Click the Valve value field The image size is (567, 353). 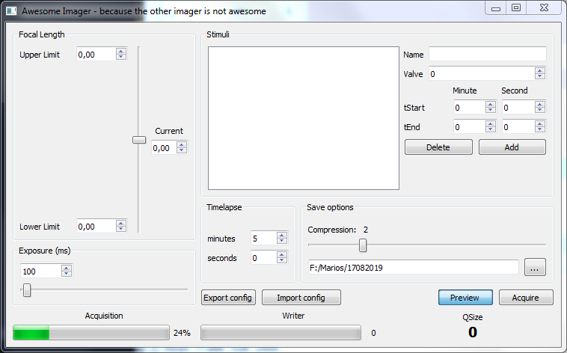tap(482, 74)
